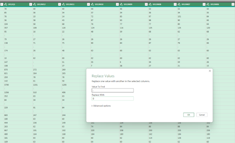Select cell 114 in 2012M08 column
The image size is (235, 143).
163,138
